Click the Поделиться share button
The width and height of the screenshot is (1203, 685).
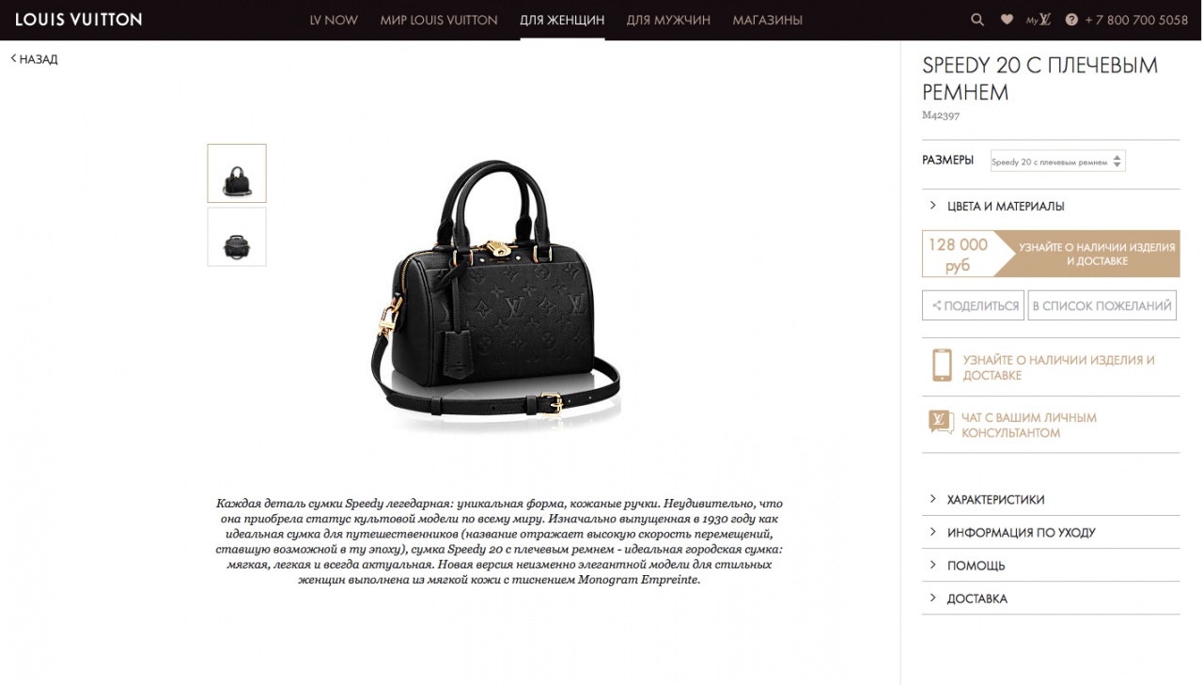974,305
